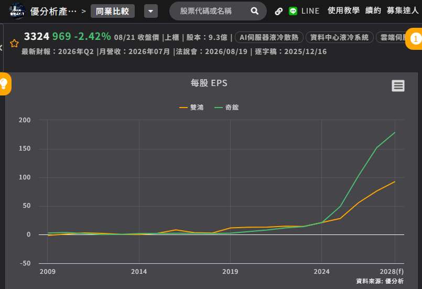The image size is (422, 289).
Task: Click the orange lightbulb tip icon
Action: [4, 84]
